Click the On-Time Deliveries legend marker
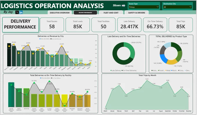197x115 pixels. 122,71
